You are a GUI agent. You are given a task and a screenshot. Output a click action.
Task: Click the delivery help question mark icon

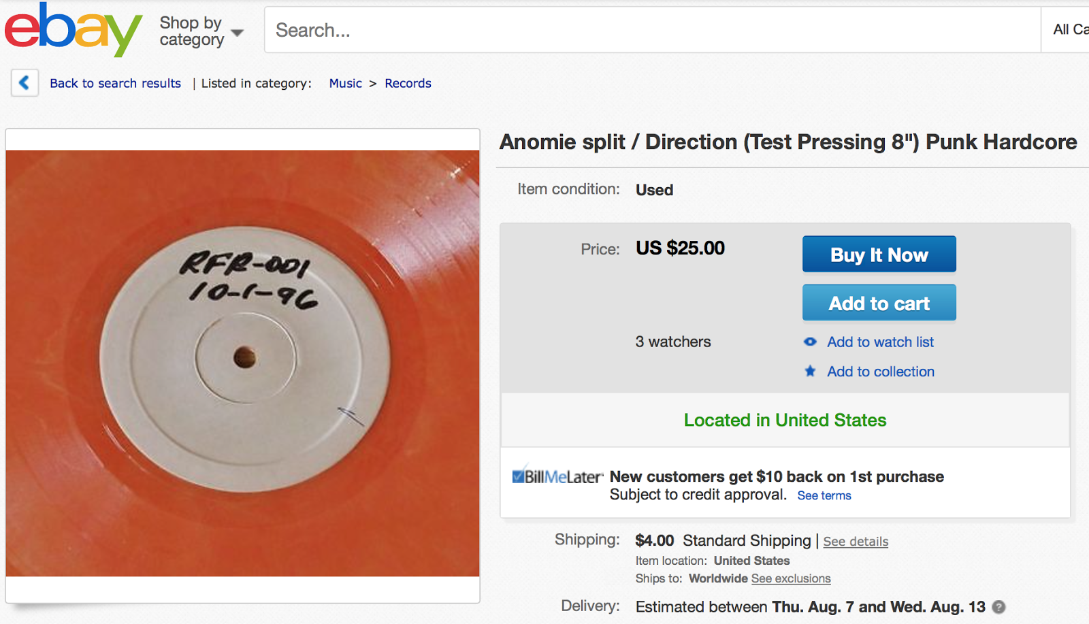click(x=998, y=607)
